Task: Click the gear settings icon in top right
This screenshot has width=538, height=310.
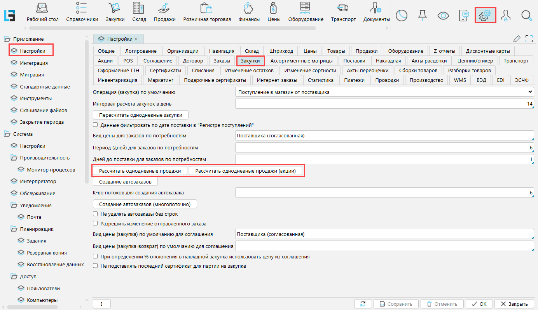Action: coord(485,16)
